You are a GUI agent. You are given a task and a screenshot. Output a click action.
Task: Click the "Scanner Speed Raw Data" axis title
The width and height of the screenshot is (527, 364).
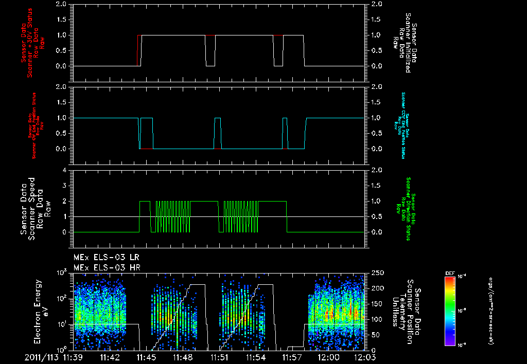[x=36, y=209]
